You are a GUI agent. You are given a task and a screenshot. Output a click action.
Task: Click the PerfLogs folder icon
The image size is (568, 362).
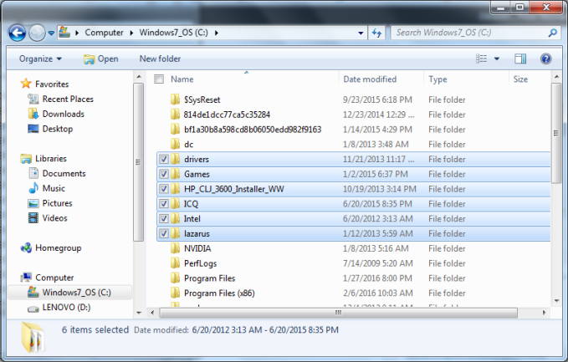click(176, 263)
